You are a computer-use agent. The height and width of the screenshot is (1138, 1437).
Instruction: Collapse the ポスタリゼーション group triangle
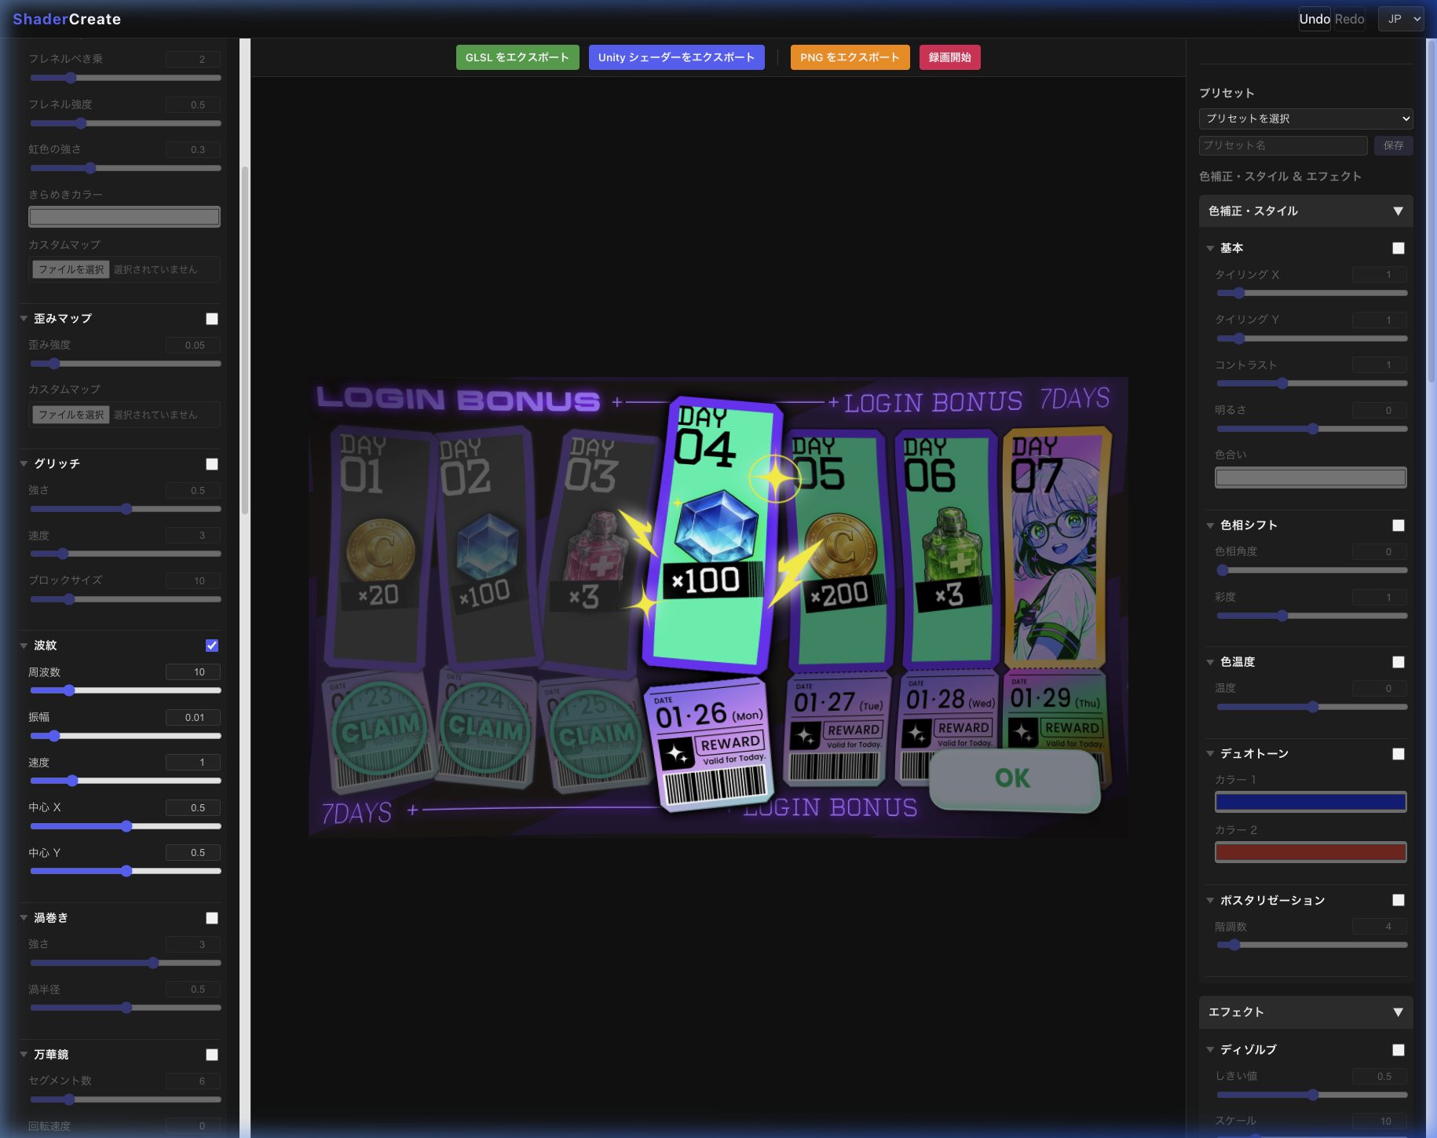point(1210,901)
